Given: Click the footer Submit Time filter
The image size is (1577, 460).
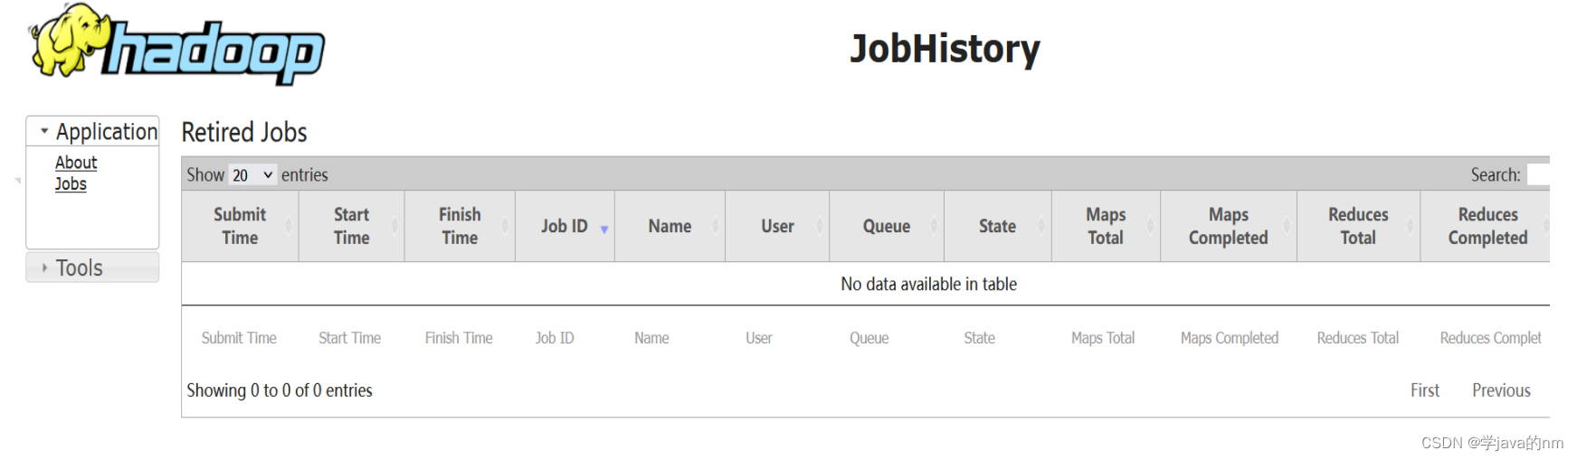Looking at the screenshot, I should 239,338.
